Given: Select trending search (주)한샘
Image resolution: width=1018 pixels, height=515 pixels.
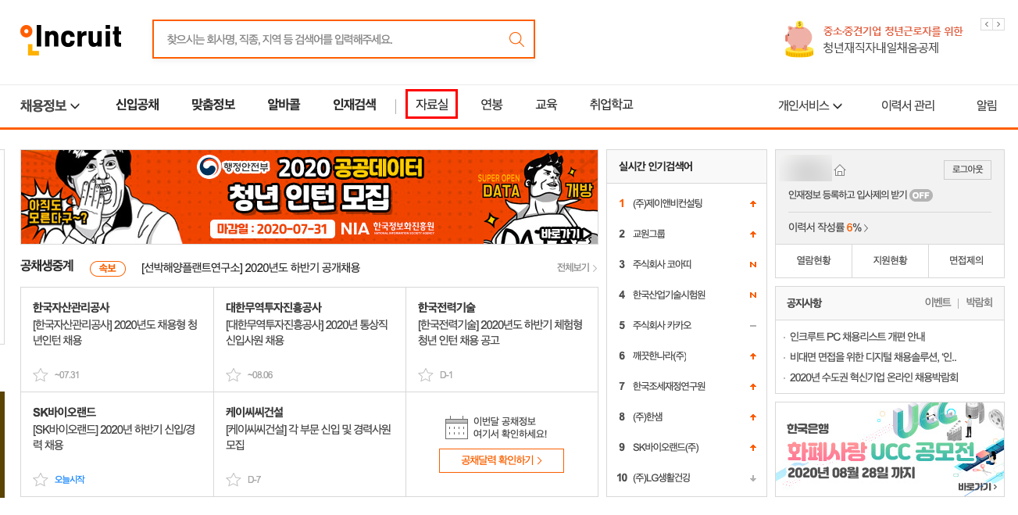Looking at the screenshot, I should click(x=647, y=417).
